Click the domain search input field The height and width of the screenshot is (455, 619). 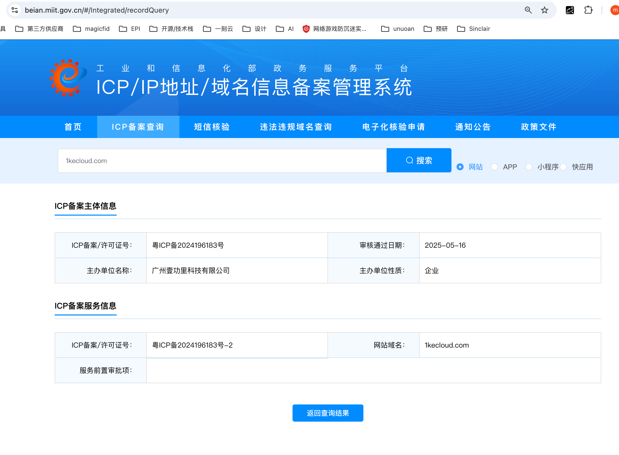pyautogui.click(x=222, y=161)
